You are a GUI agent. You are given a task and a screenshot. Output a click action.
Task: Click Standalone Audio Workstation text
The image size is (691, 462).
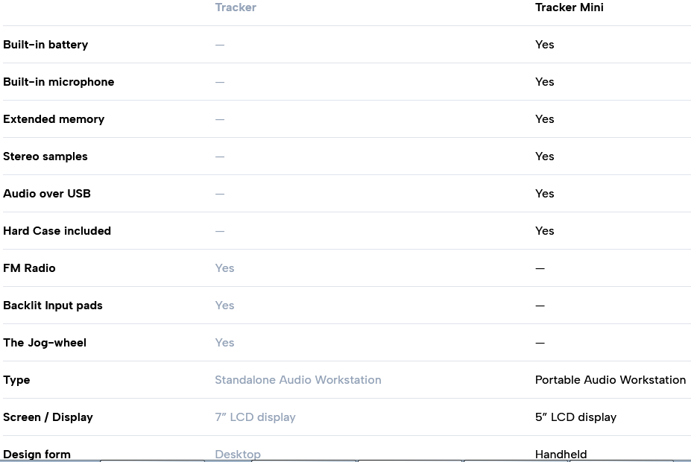(298, 380)
